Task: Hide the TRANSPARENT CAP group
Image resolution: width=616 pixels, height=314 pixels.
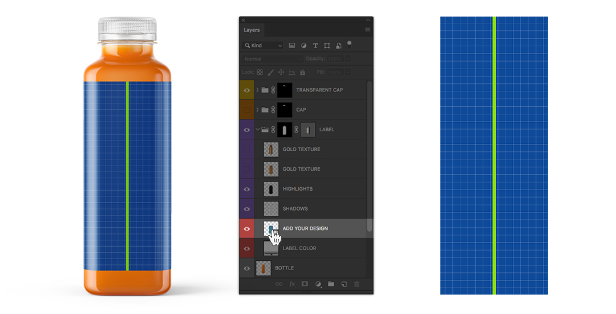Action: pos(247,90)
